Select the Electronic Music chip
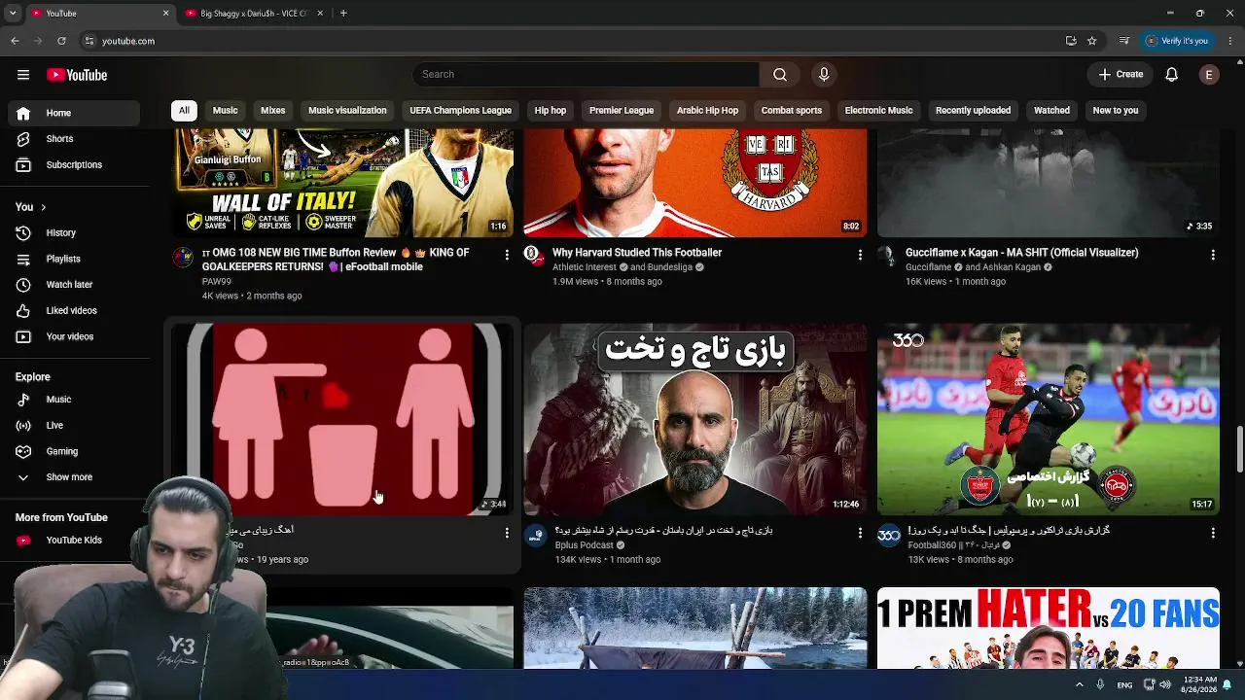1245x700 pixels. pos(878,111)
